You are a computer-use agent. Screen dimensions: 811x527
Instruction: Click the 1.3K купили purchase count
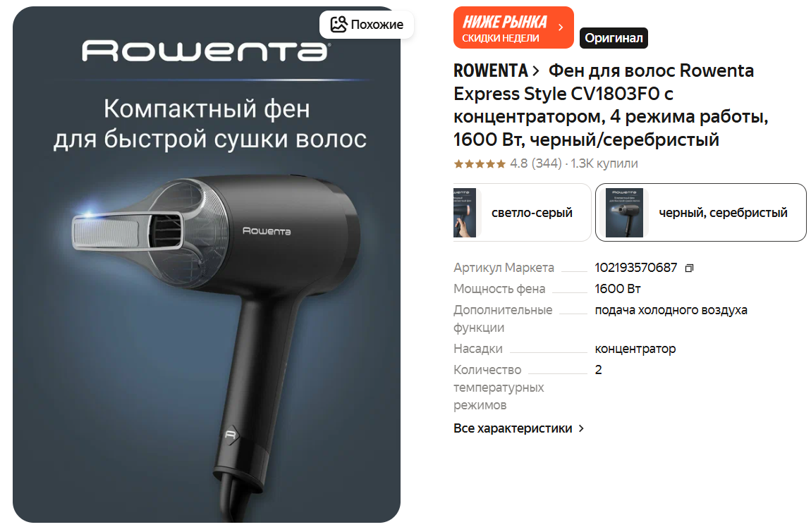click(604, 163)
